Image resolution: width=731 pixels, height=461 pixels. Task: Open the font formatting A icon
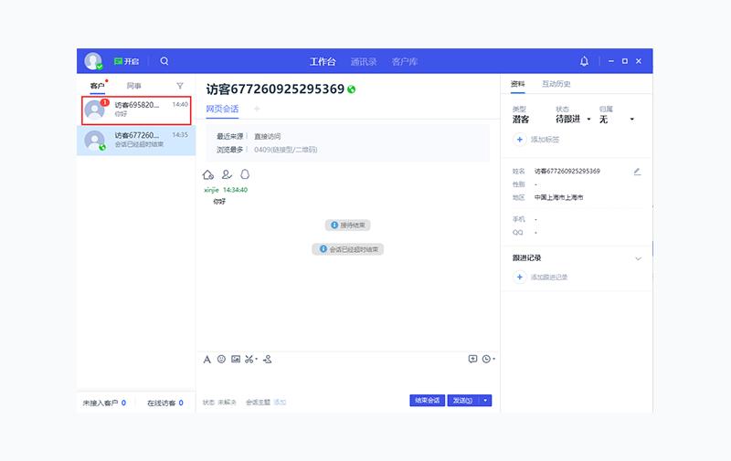(207, 359)
